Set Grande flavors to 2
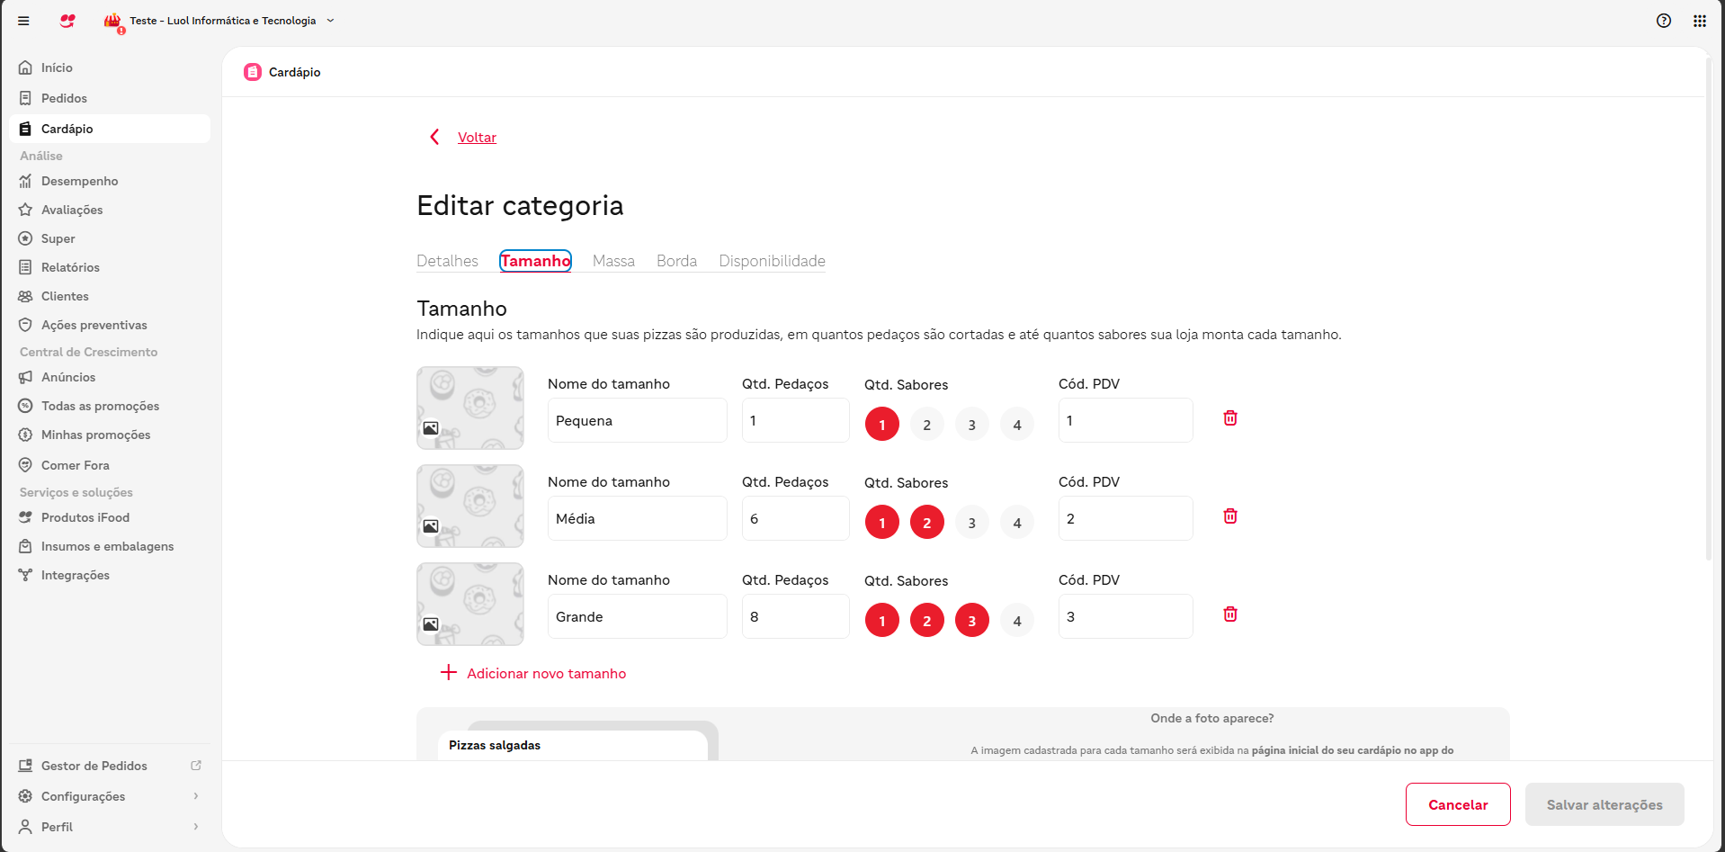This screenshot has width=1725, height=852. [x=927, y=621]
